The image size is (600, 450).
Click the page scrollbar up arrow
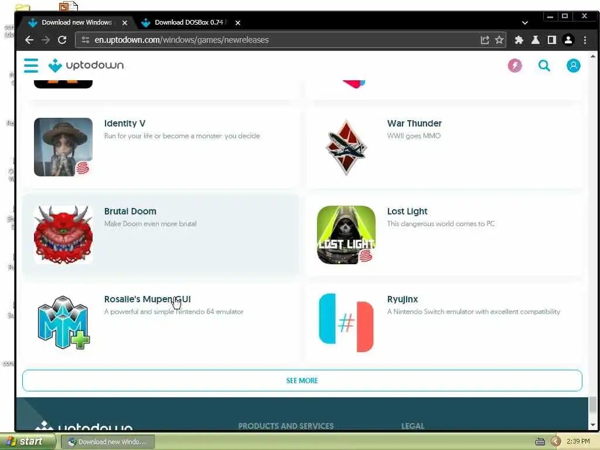pyautogui.click(x=593, y=56)
